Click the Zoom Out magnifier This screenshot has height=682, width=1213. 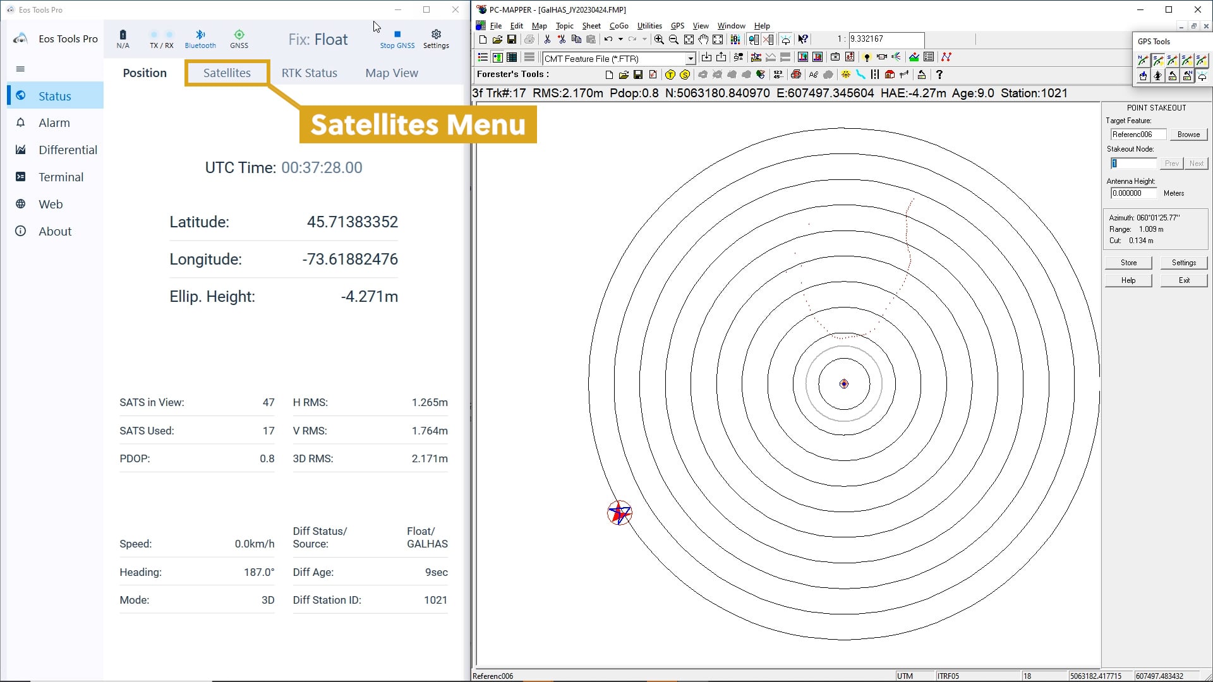click(x=673, y=39)
